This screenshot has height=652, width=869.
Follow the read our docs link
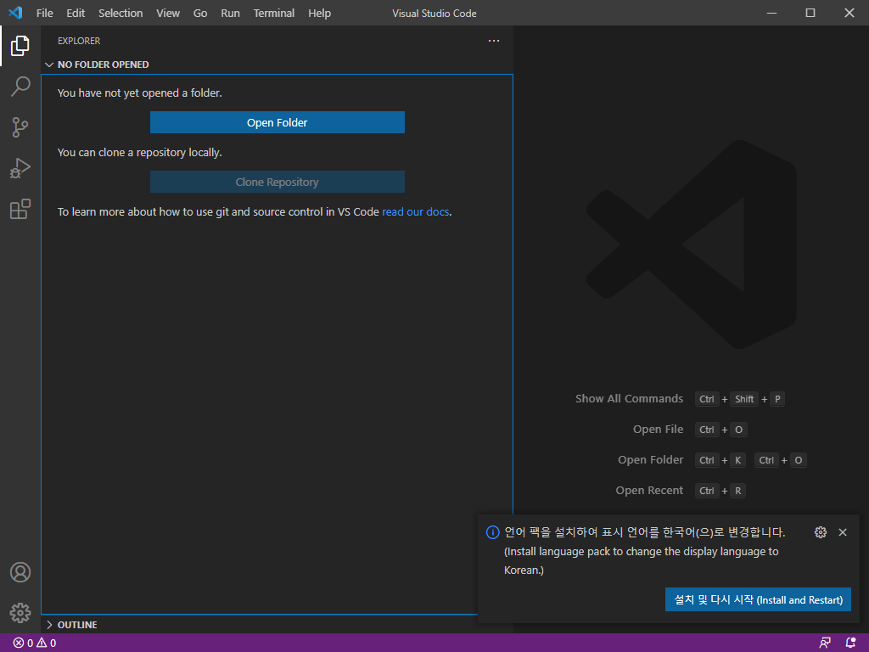[416, 211]
